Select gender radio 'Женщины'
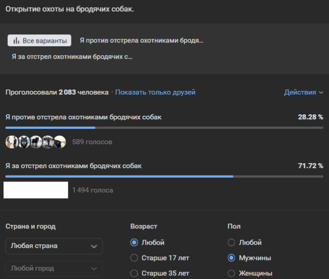329x279 pixels. coord(231,273)
